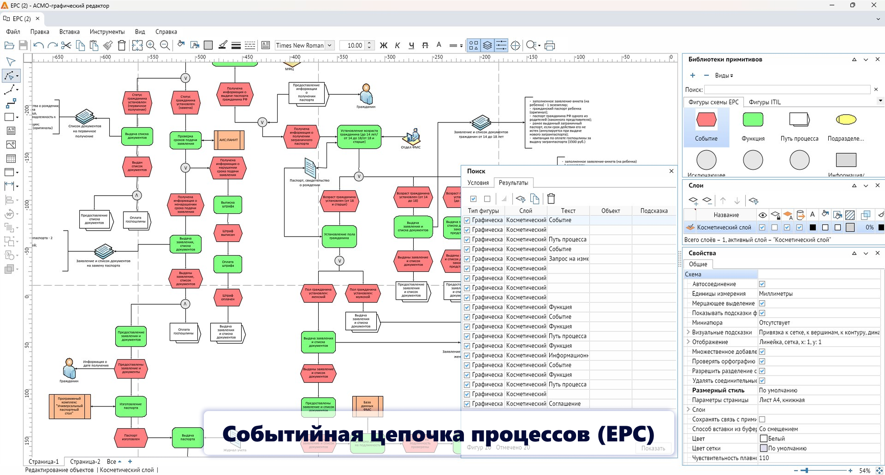
Task: Delete search results with trash icon
Action: 551,199
